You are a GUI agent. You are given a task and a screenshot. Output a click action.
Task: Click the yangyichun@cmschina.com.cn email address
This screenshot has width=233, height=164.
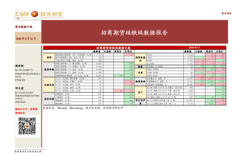click(27, 75)
